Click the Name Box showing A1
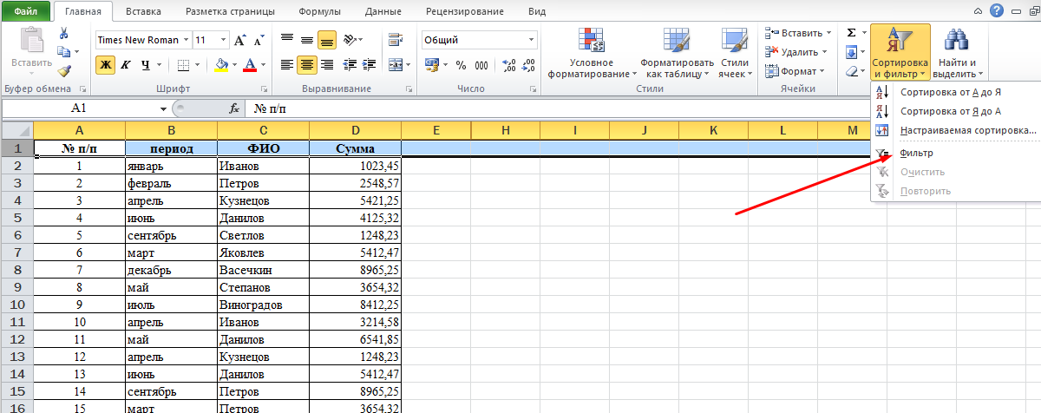 [79, 108]
